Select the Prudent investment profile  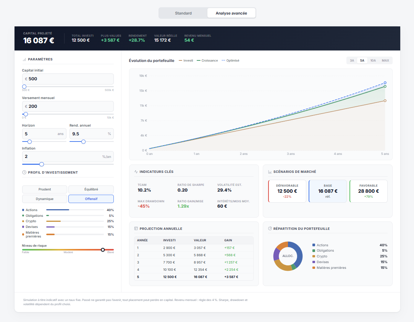45,189
